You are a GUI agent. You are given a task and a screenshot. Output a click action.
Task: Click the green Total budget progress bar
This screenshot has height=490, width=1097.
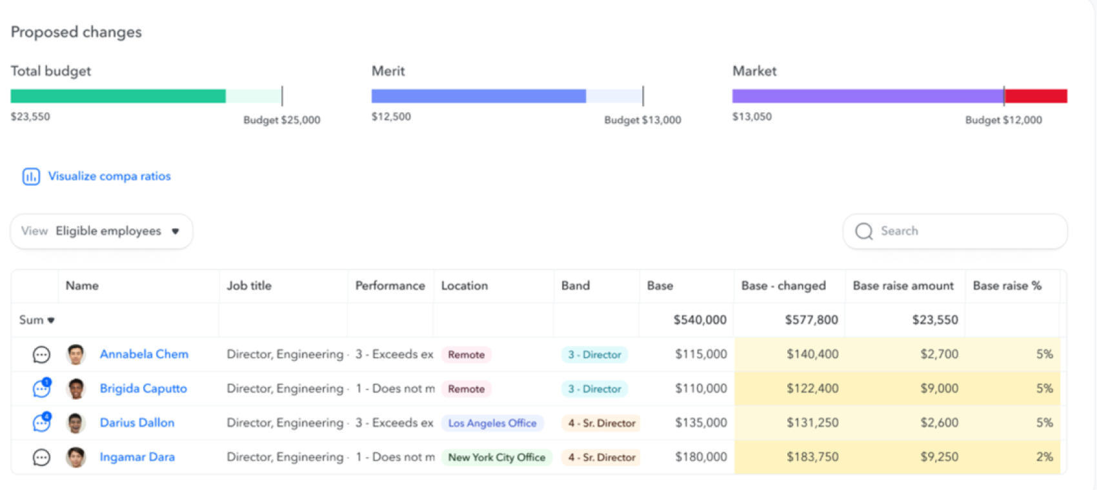(x=118, y=97)
